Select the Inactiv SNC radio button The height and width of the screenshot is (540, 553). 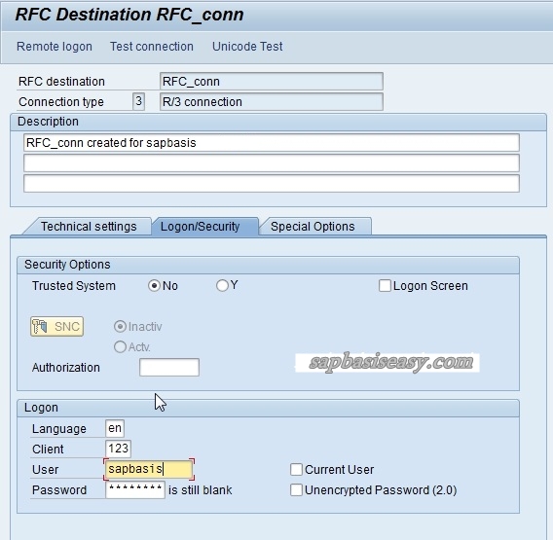(x=120, y=327)
